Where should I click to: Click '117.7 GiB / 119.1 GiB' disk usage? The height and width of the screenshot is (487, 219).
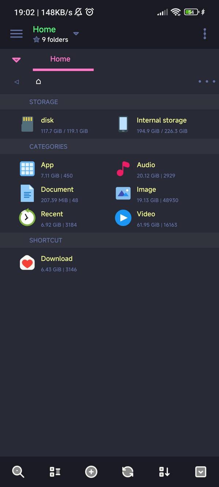(x=64, y=131)
